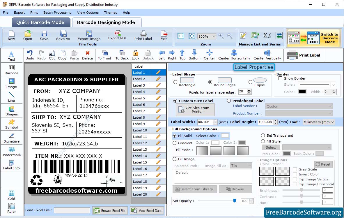Screen dimensions: 344x218
Task: Lock the selected object
Action: click(x=136, y=55)
